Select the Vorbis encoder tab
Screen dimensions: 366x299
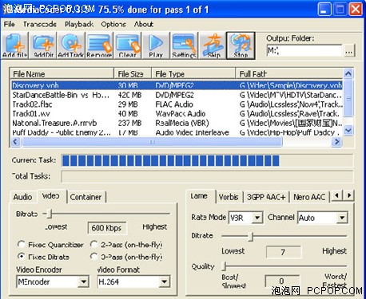coord(229,197)
